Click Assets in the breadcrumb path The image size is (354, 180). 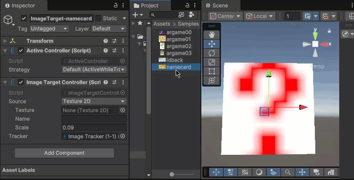pyautogui.click(x=162, y=24)
